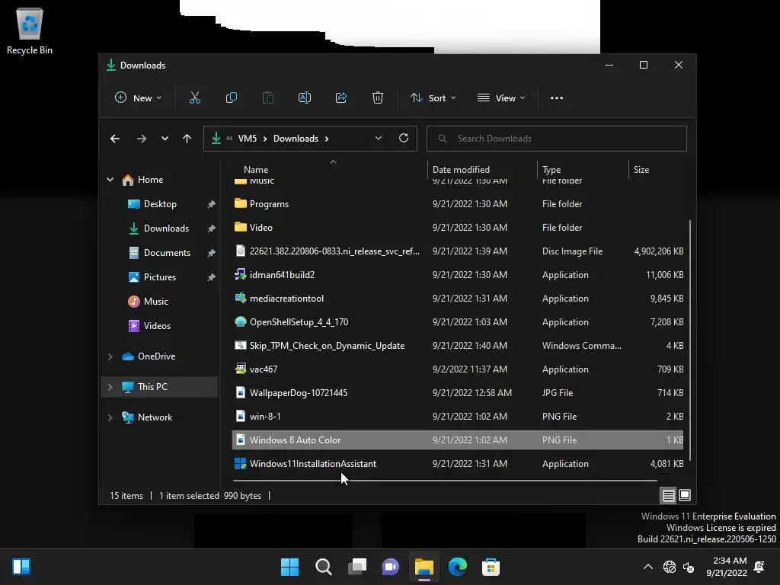
Task: Open the Sort dropdown menu
Action: click(433, 98)
